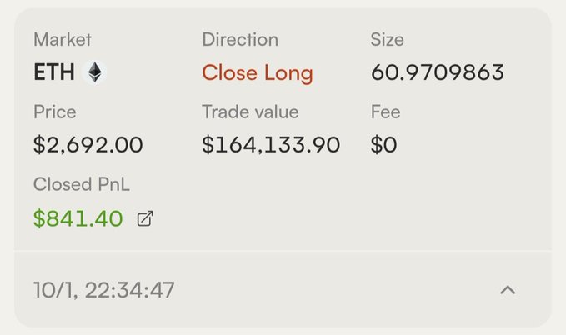566x335 pixels.
Task: Select the Close Long direction text
Action: point(258,74)
